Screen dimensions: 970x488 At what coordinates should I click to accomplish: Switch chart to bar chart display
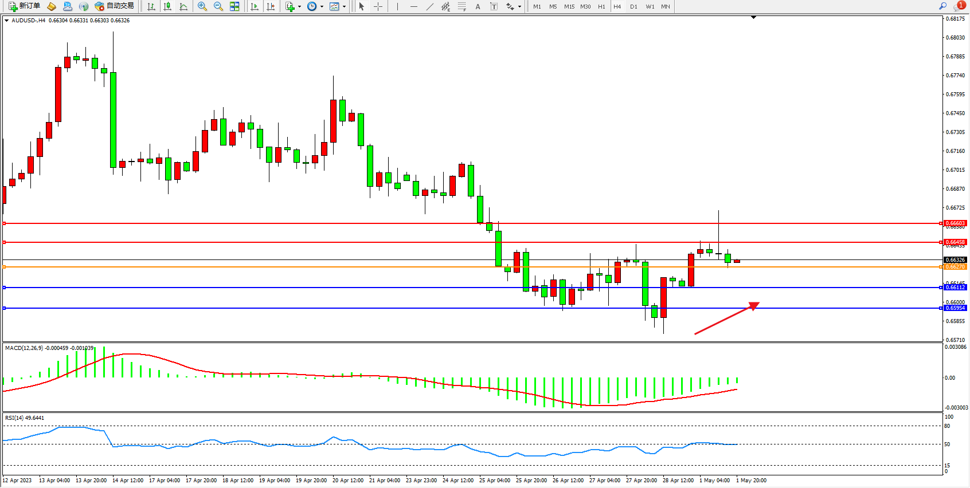click(x=151, y=6)
